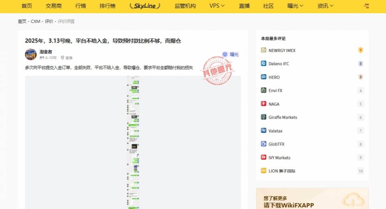Go to 首页 in the top navigation
The image size is (386, 209).
pyautogui.click(x=27, y=6)
